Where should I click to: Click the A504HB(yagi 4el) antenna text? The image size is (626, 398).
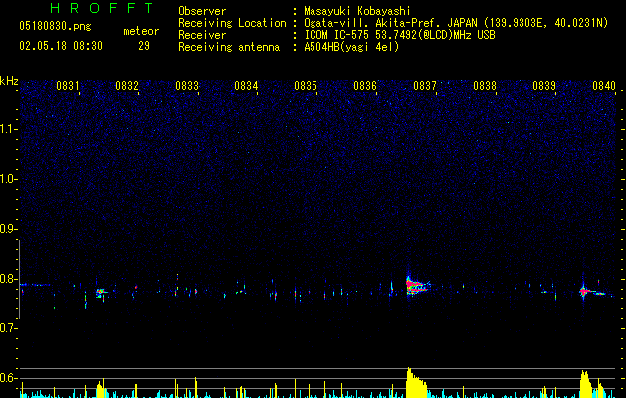coord(351,47)
